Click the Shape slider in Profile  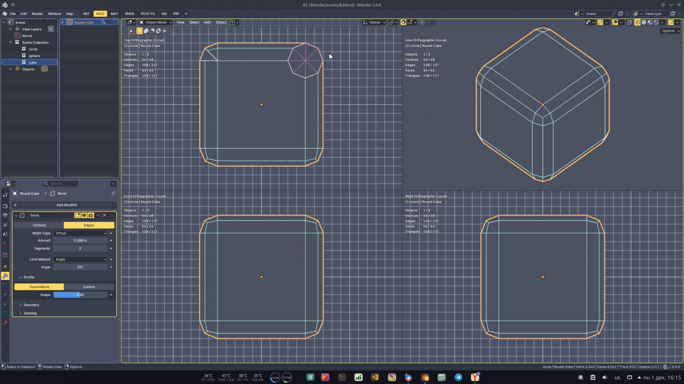tap(80, 295)
